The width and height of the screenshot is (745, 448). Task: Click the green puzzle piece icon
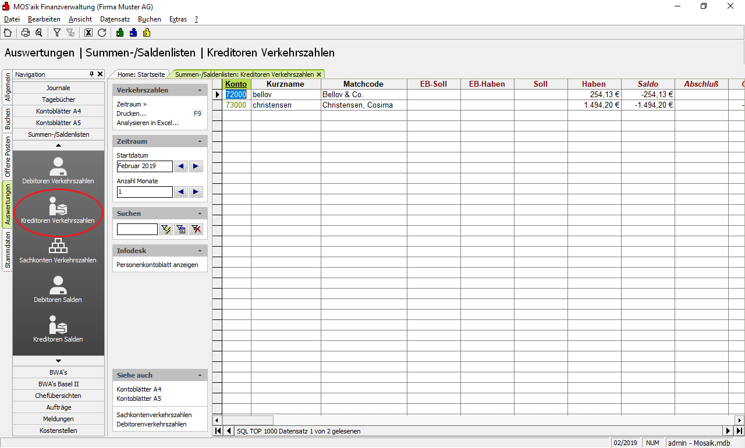tap(120, 33)
